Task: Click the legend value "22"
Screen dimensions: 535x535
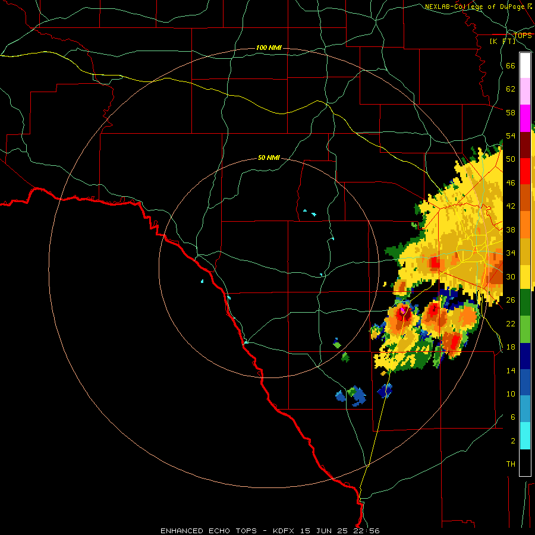Action: coord(511,323)
